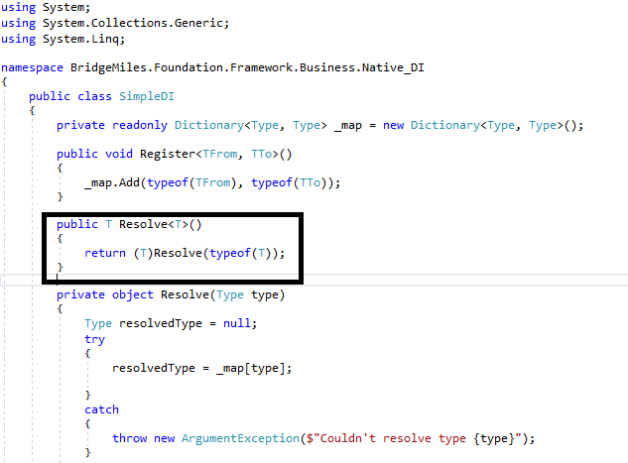
Task: Click the 'try' keyword
Action: pos(94,340)
